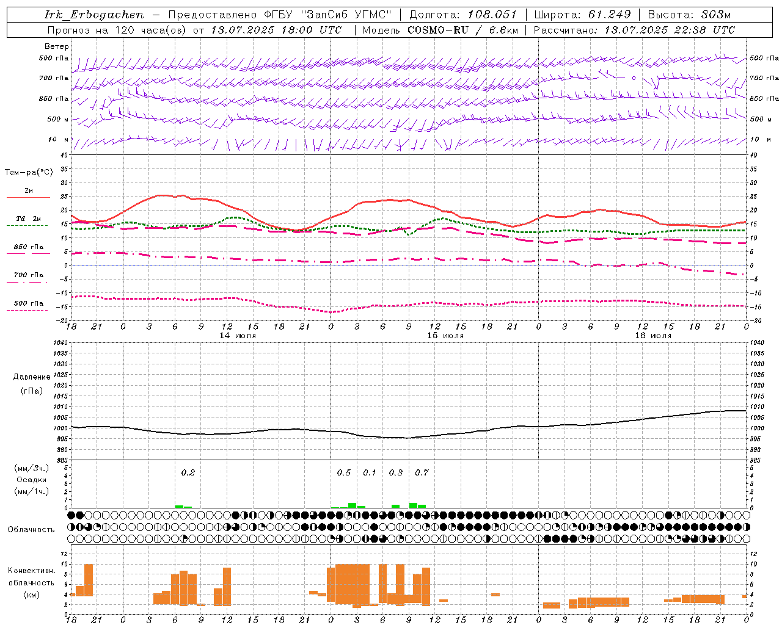Click the left 500 м wind level label
Image resolution: width=782 pixels, height=625 pixels.
[x=59, y=119]
